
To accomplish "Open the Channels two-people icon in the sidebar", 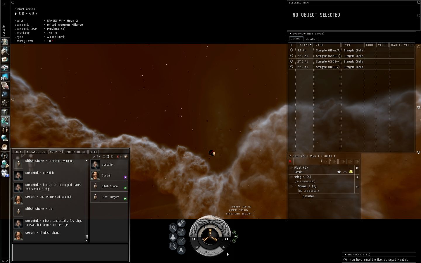I will [5, 129].
